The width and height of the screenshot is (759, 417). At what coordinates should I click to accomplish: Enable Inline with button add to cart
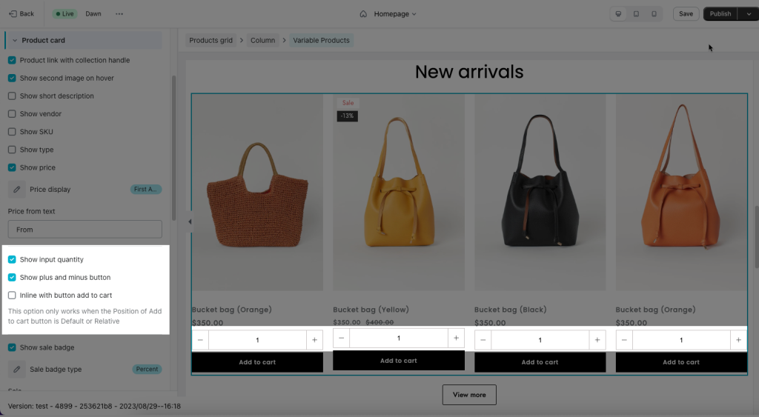click(x=12, y=295)
